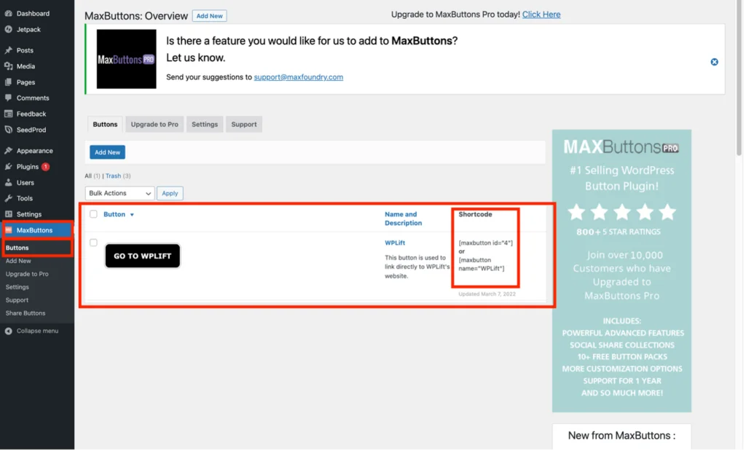Click the Feedback icon in sidebar
Image resolution: width=746 pixels, height=451 pixels.
pyautogui.click(x=9, y=114)
